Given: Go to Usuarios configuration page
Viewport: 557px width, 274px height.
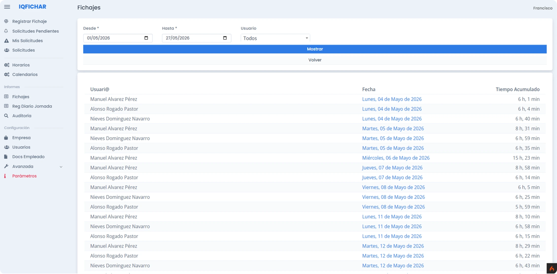Looking at the screenshot, I should 21,147.
